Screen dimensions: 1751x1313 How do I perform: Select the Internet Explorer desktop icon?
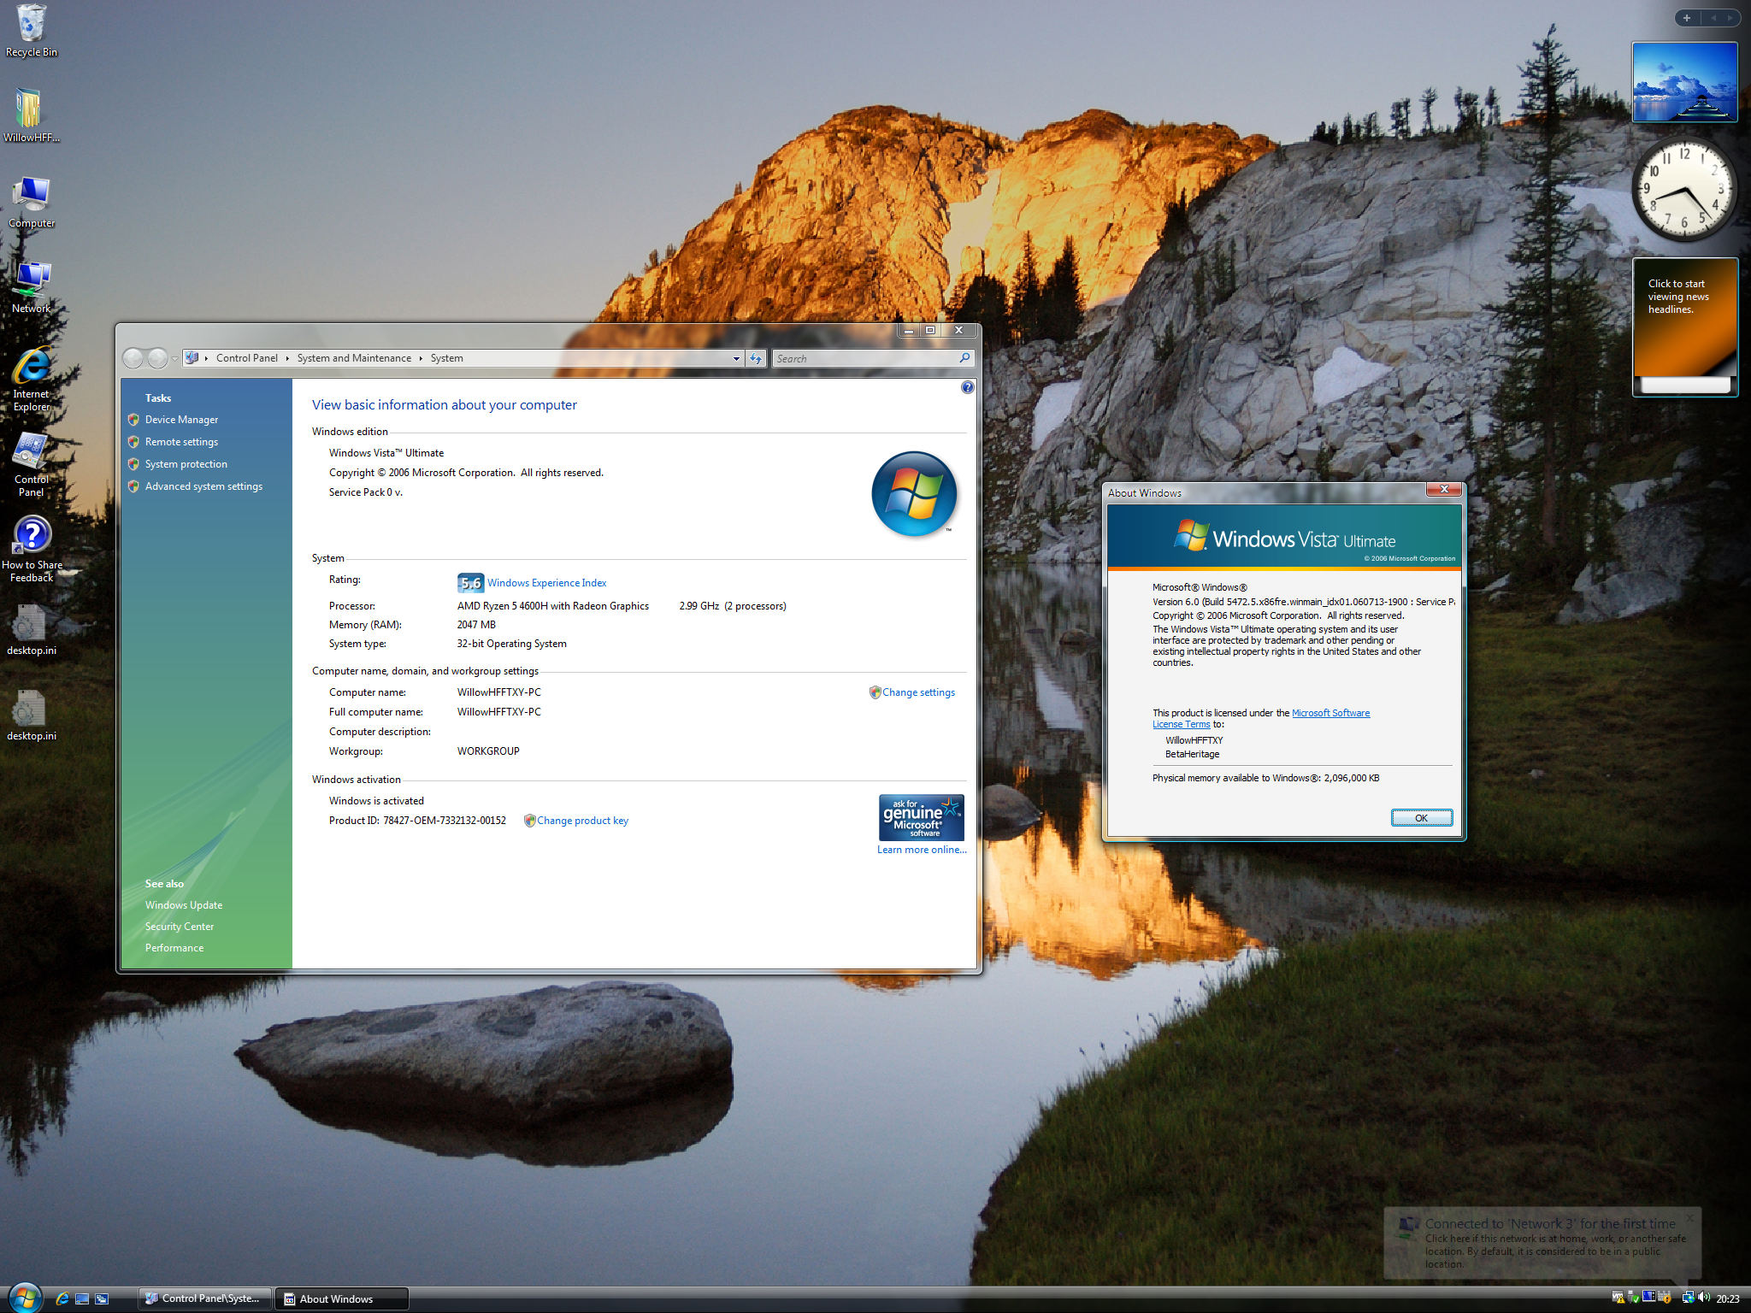[32, 379]
